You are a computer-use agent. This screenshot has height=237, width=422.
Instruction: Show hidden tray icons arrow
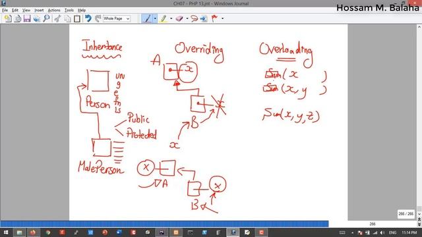pyautogui.click(x=352, y=232)
